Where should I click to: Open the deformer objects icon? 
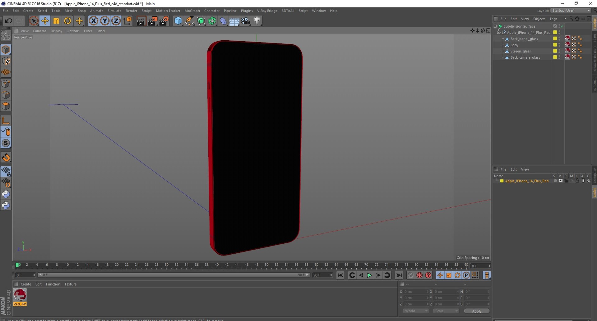(223, 21)
